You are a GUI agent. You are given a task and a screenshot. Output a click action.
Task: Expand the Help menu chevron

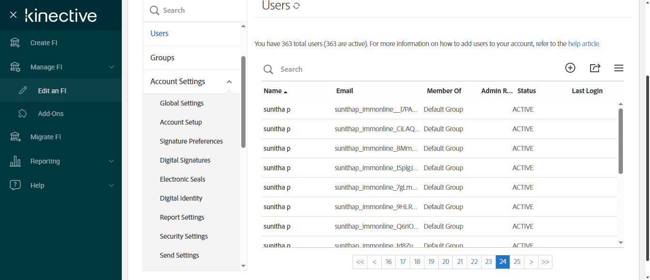coord(111,185)
